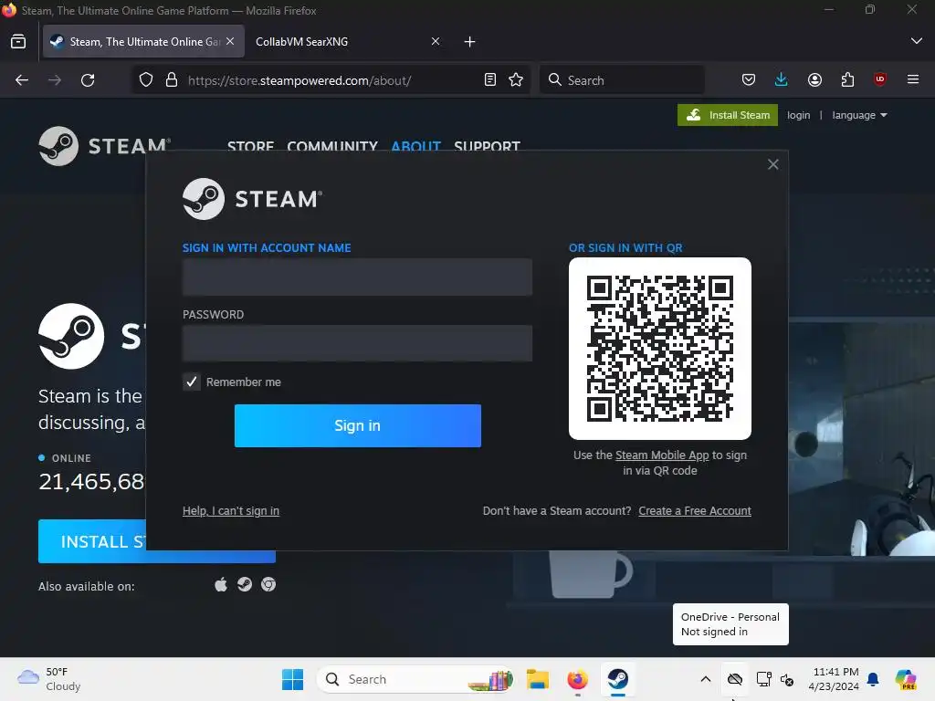This screenshot has width=935, height=701.
Task: Open the tracking protection shield icon
Action: (146, 80)
